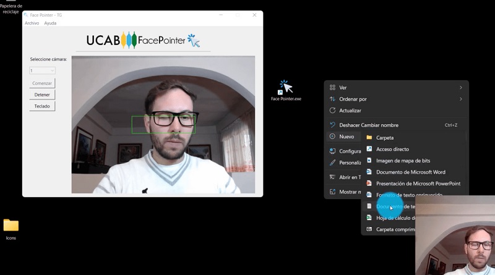
Task: Expand the Ordenar por submenu arrow
Action: tap(460, 99)
